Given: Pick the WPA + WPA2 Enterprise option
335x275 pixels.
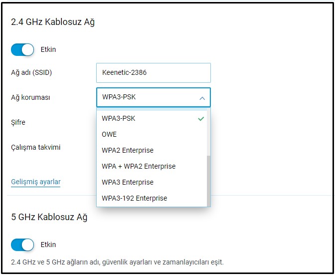Looking at the screenshot, I should [x=139, y=166].
